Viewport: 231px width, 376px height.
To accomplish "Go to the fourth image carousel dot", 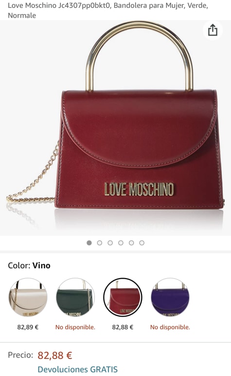I will (x=121, y=243).
